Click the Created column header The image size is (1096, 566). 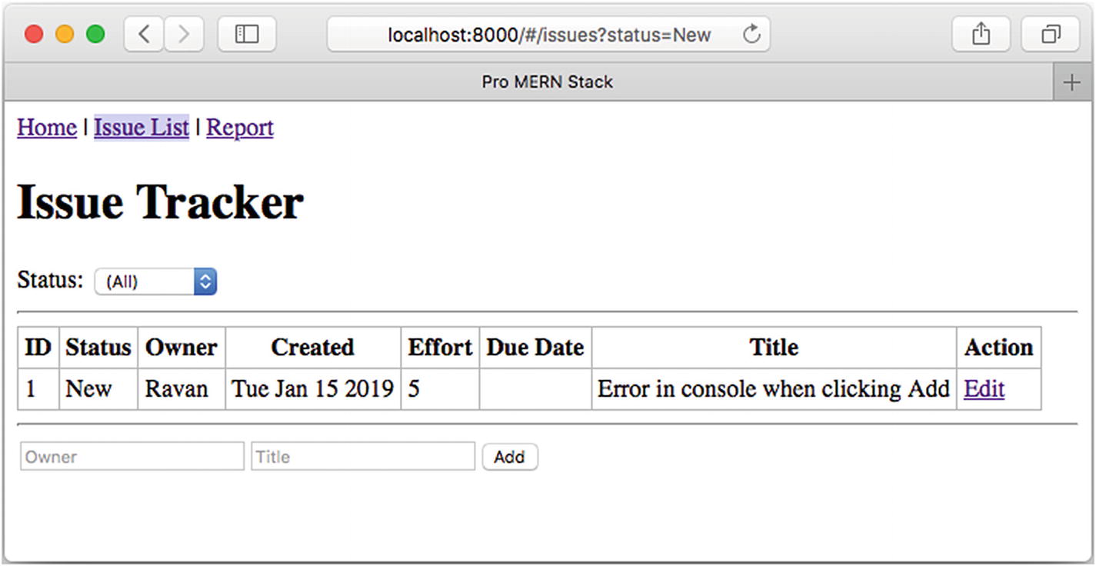coord(312,348)
